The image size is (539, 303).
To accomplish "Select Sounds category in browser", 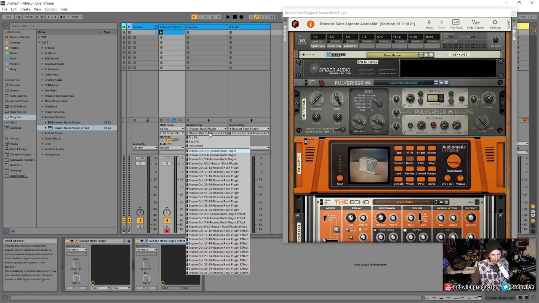I will click(15, 85).
